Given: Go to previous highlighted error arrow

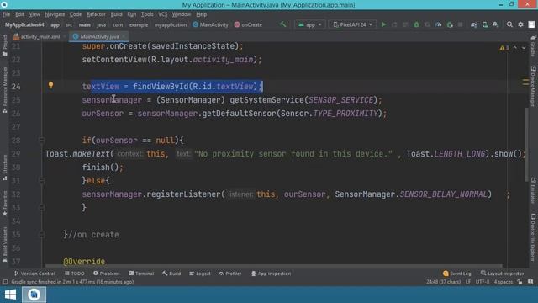Looking at the screenshot, I should tap(514, 48).
